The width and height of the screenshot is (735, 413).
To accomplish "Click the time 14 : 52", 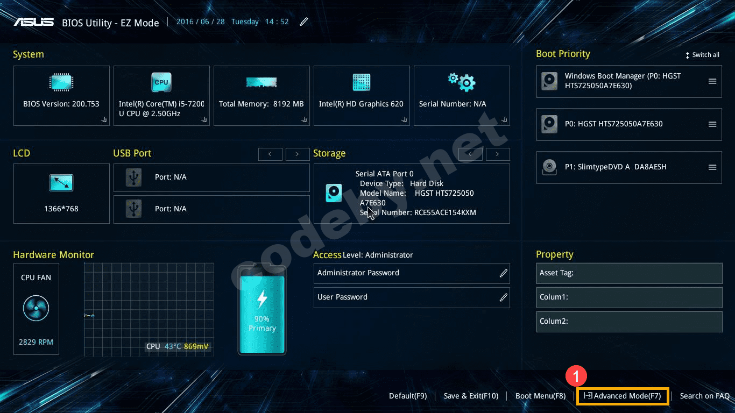I will tap(277, 22).
